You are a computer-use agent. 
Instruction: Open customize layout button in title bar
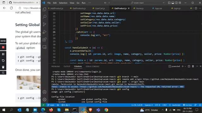[x=180, y=3]
